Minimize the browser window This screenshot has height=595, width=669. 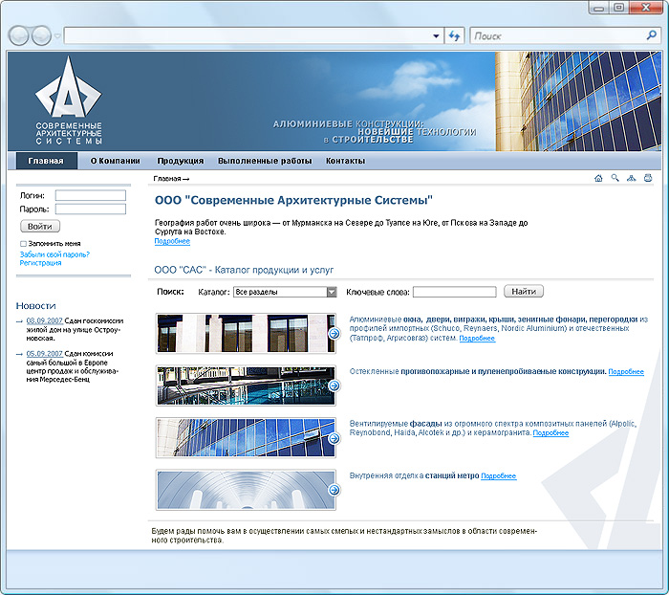599,8
